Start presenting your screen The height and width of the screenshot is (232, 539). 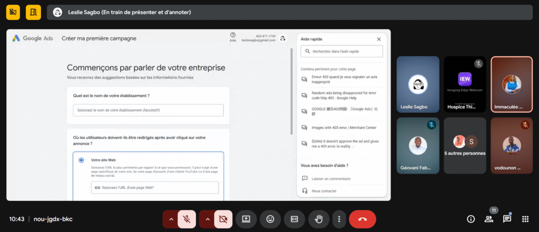[x=245, y=219]
